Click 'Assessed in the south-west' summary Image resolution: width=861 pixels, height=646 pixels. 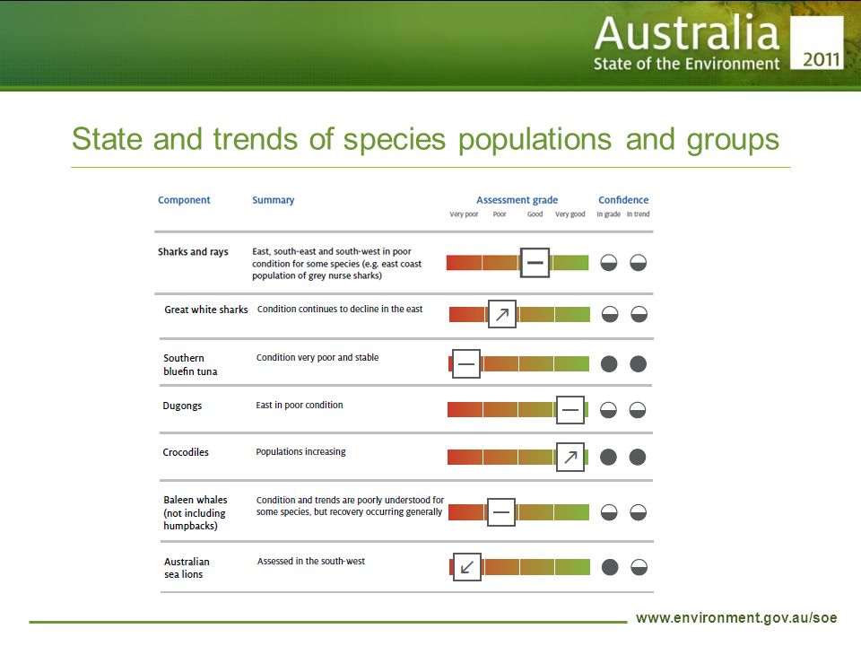pos(311,561)
